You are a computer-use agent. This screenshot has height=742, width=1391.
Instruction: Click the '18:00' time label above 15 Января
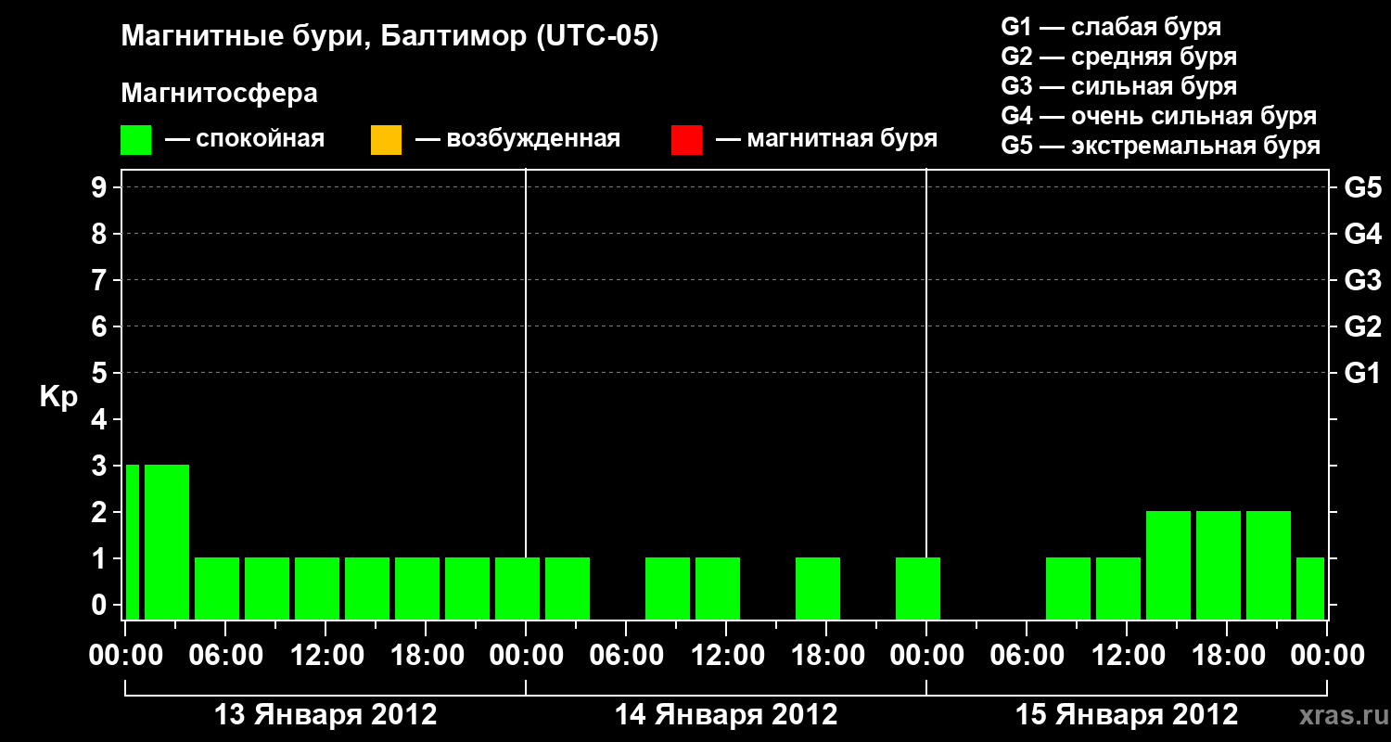coord(1227,656)
